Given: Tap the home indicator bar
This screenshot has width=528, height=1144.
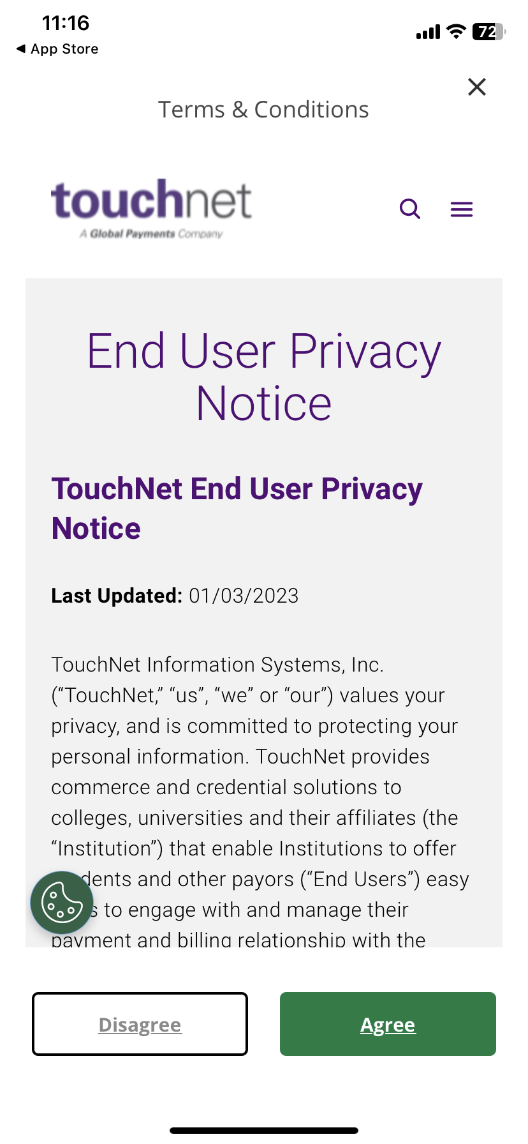Looking at the screenshot, I should point(264,1130).
